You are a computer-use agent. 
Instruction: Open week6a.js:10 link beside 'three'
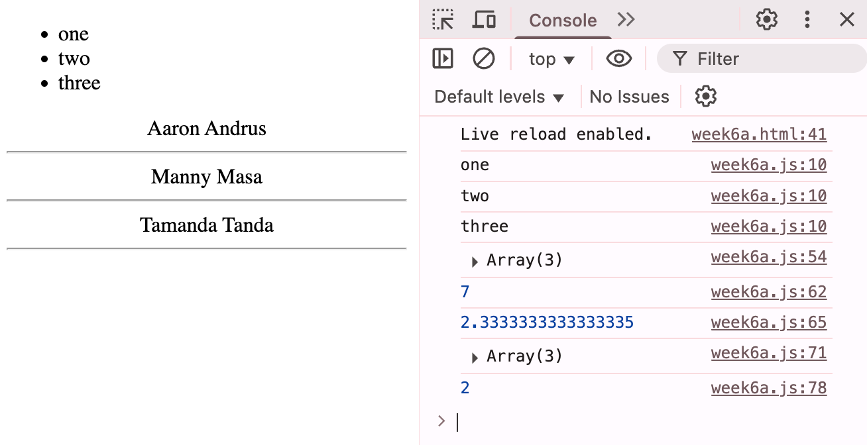769,226
